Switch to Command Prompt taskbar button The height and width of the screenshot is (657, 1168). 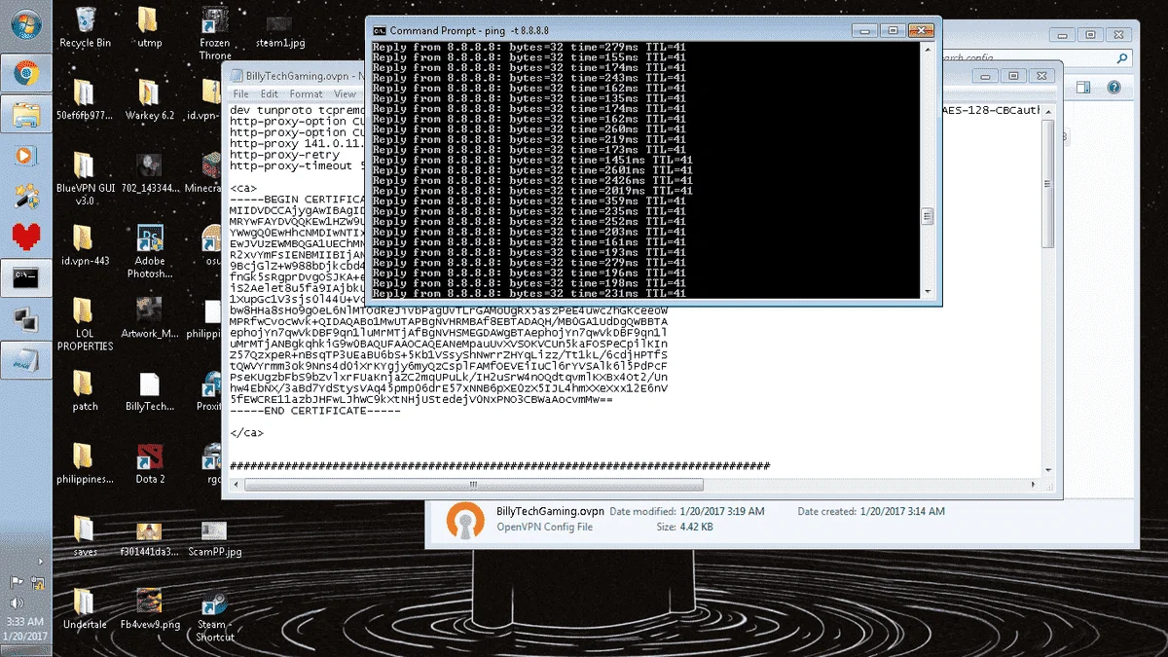pos(24,277)
